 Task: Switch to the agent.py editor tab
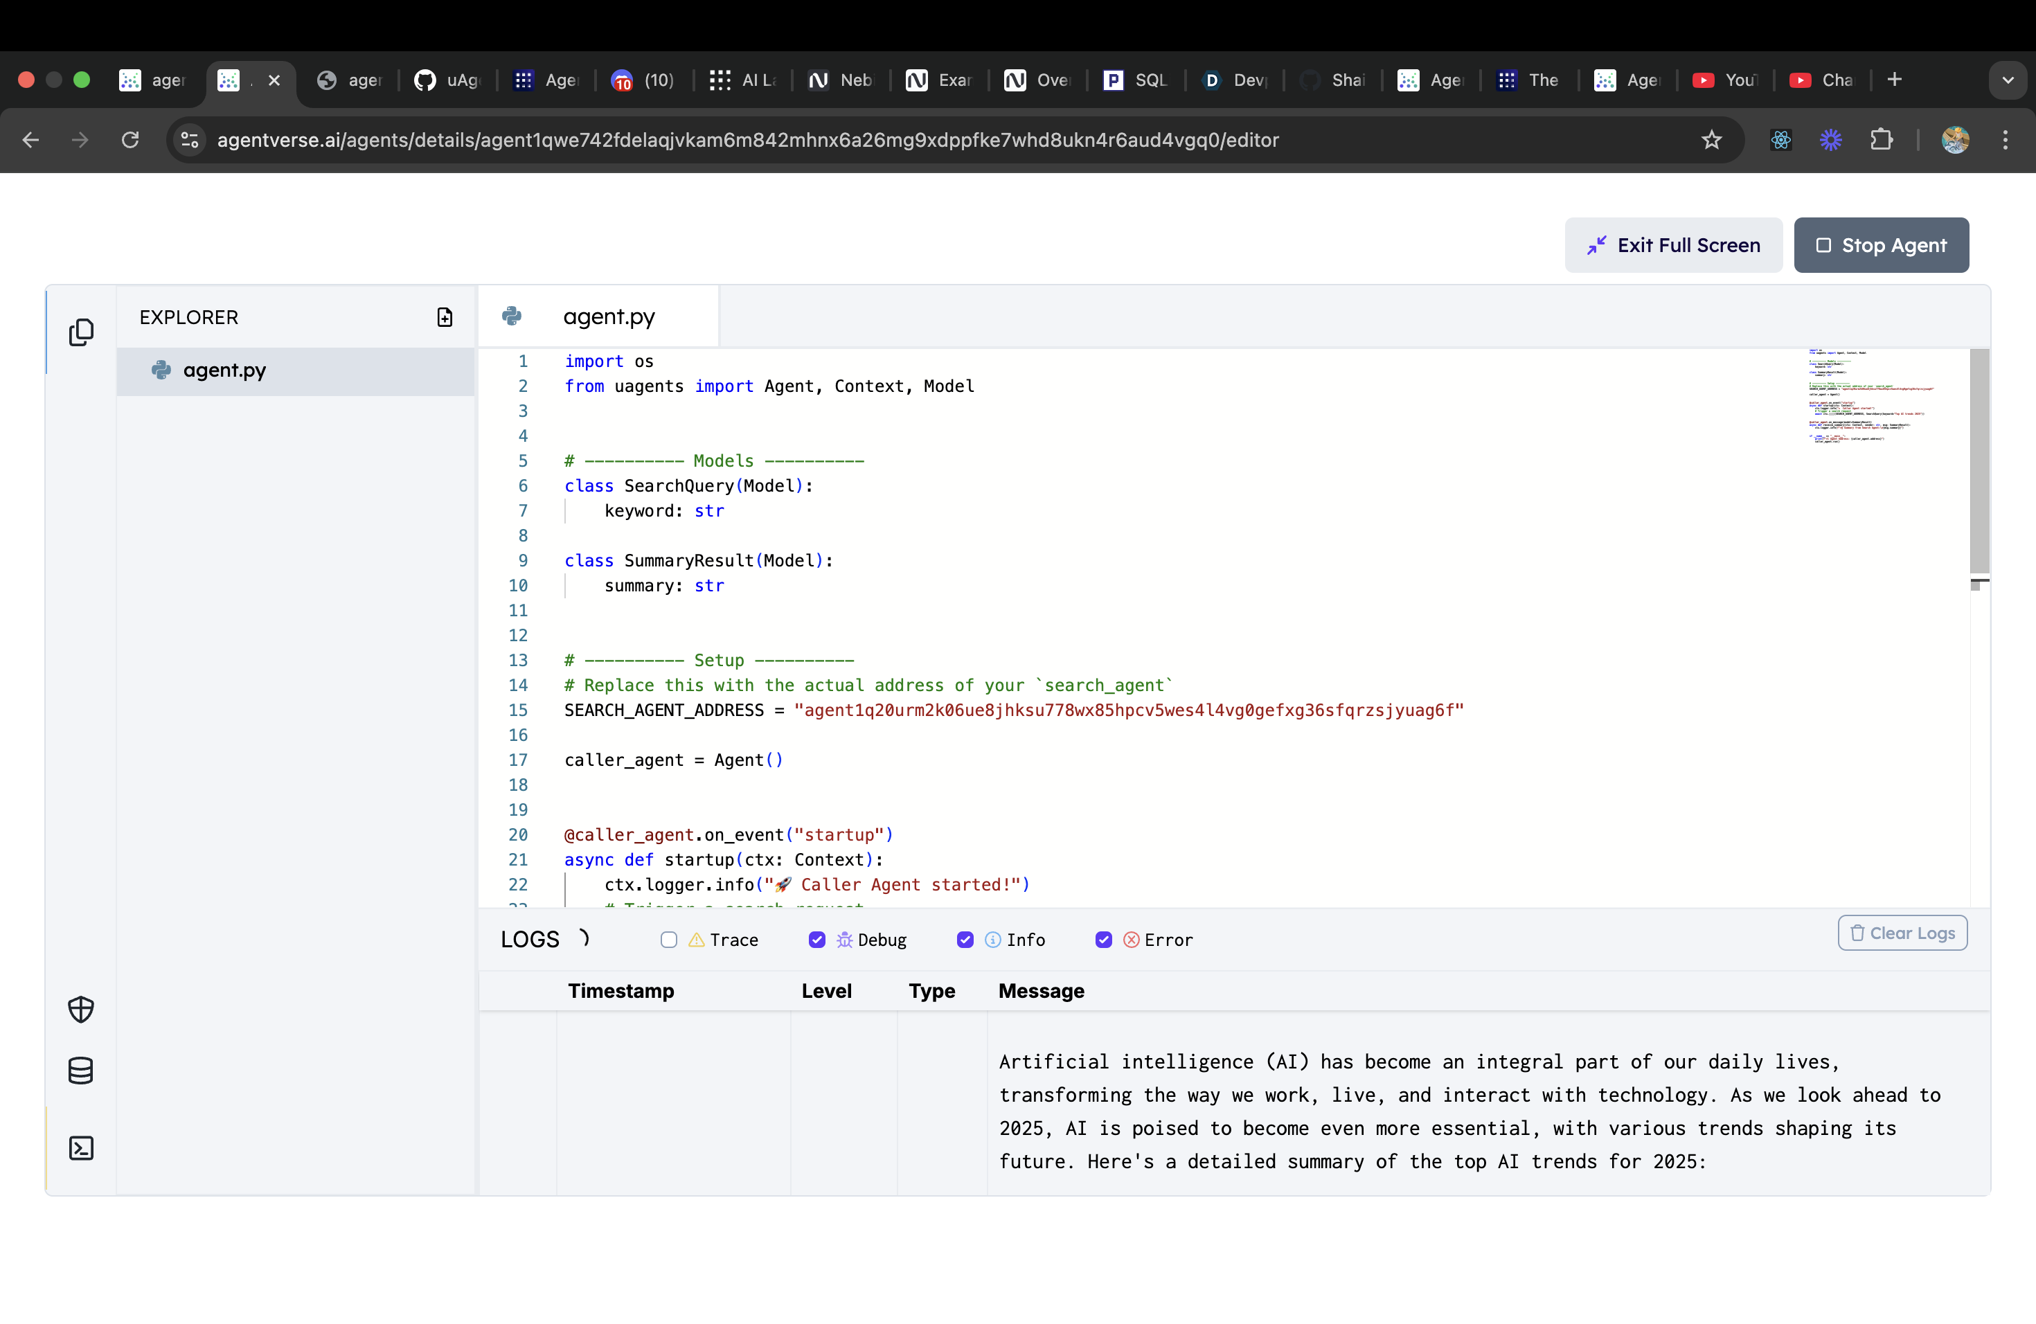coord(608,317)
